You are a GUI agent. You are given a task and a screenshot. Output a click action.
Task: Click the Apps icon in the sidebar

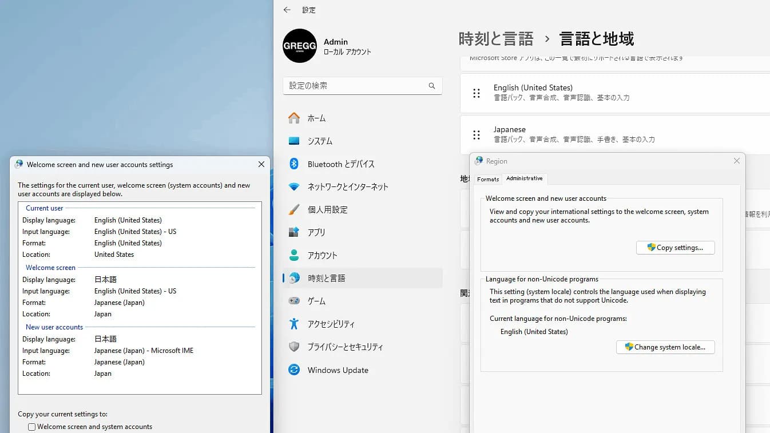click(294, 232)
